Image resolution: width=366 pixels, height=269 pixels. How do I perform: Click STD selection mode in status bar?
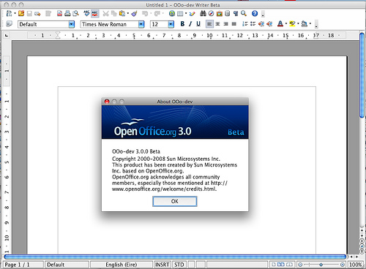tap(179, 265)
